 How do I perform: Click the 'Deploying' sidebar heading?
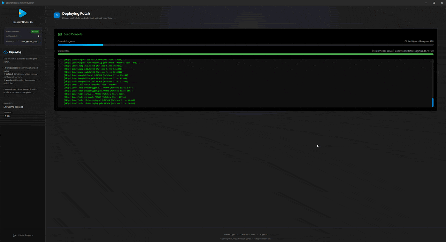point(15,52)
